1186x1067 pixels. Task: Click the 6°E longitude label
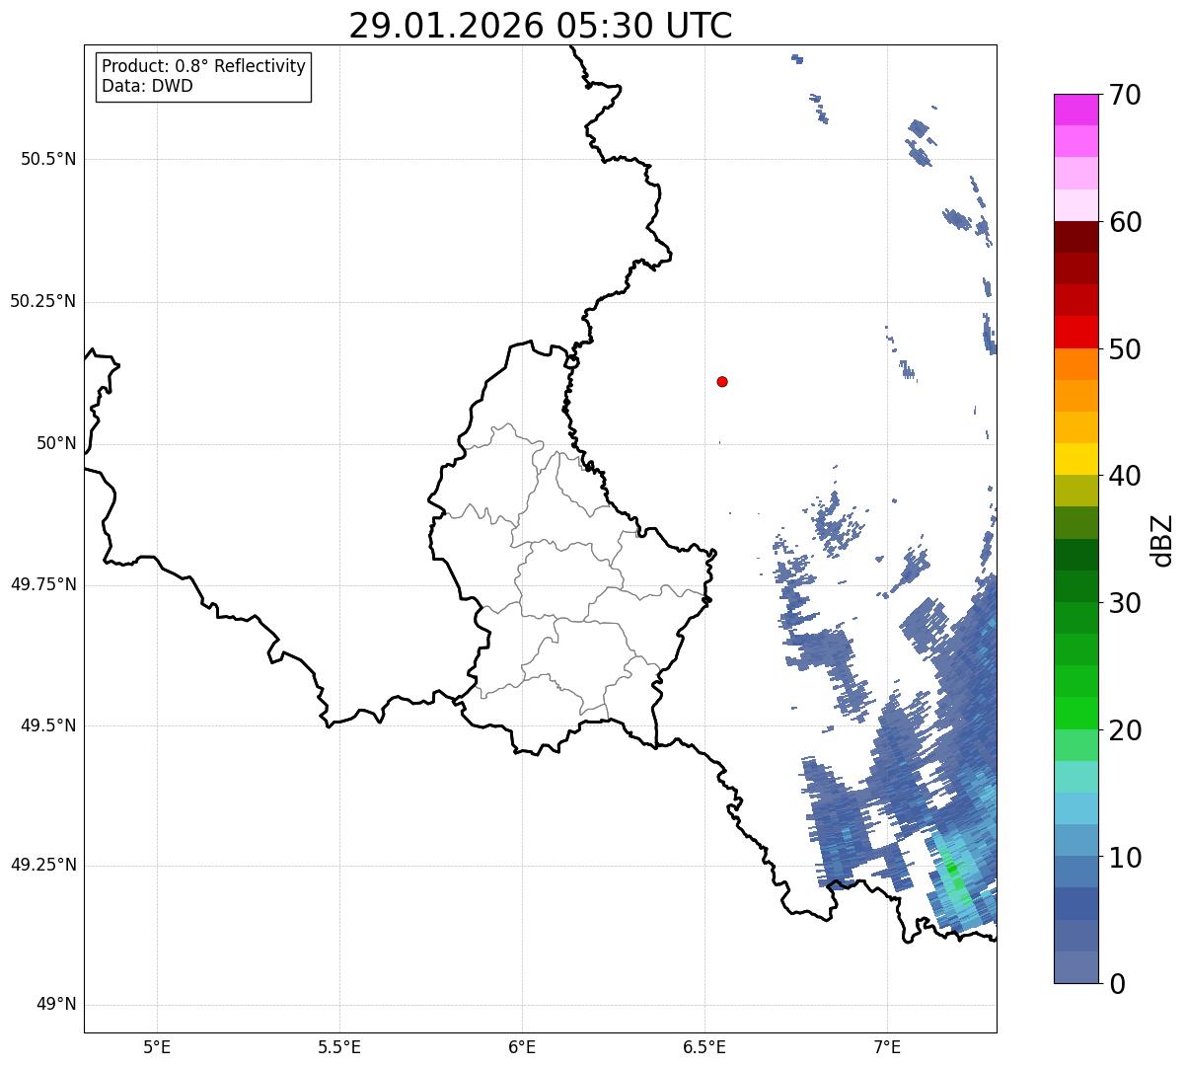click(x=522, y=1046)
